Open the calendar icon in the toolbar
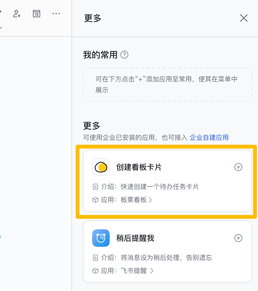 tap(37, 14)
